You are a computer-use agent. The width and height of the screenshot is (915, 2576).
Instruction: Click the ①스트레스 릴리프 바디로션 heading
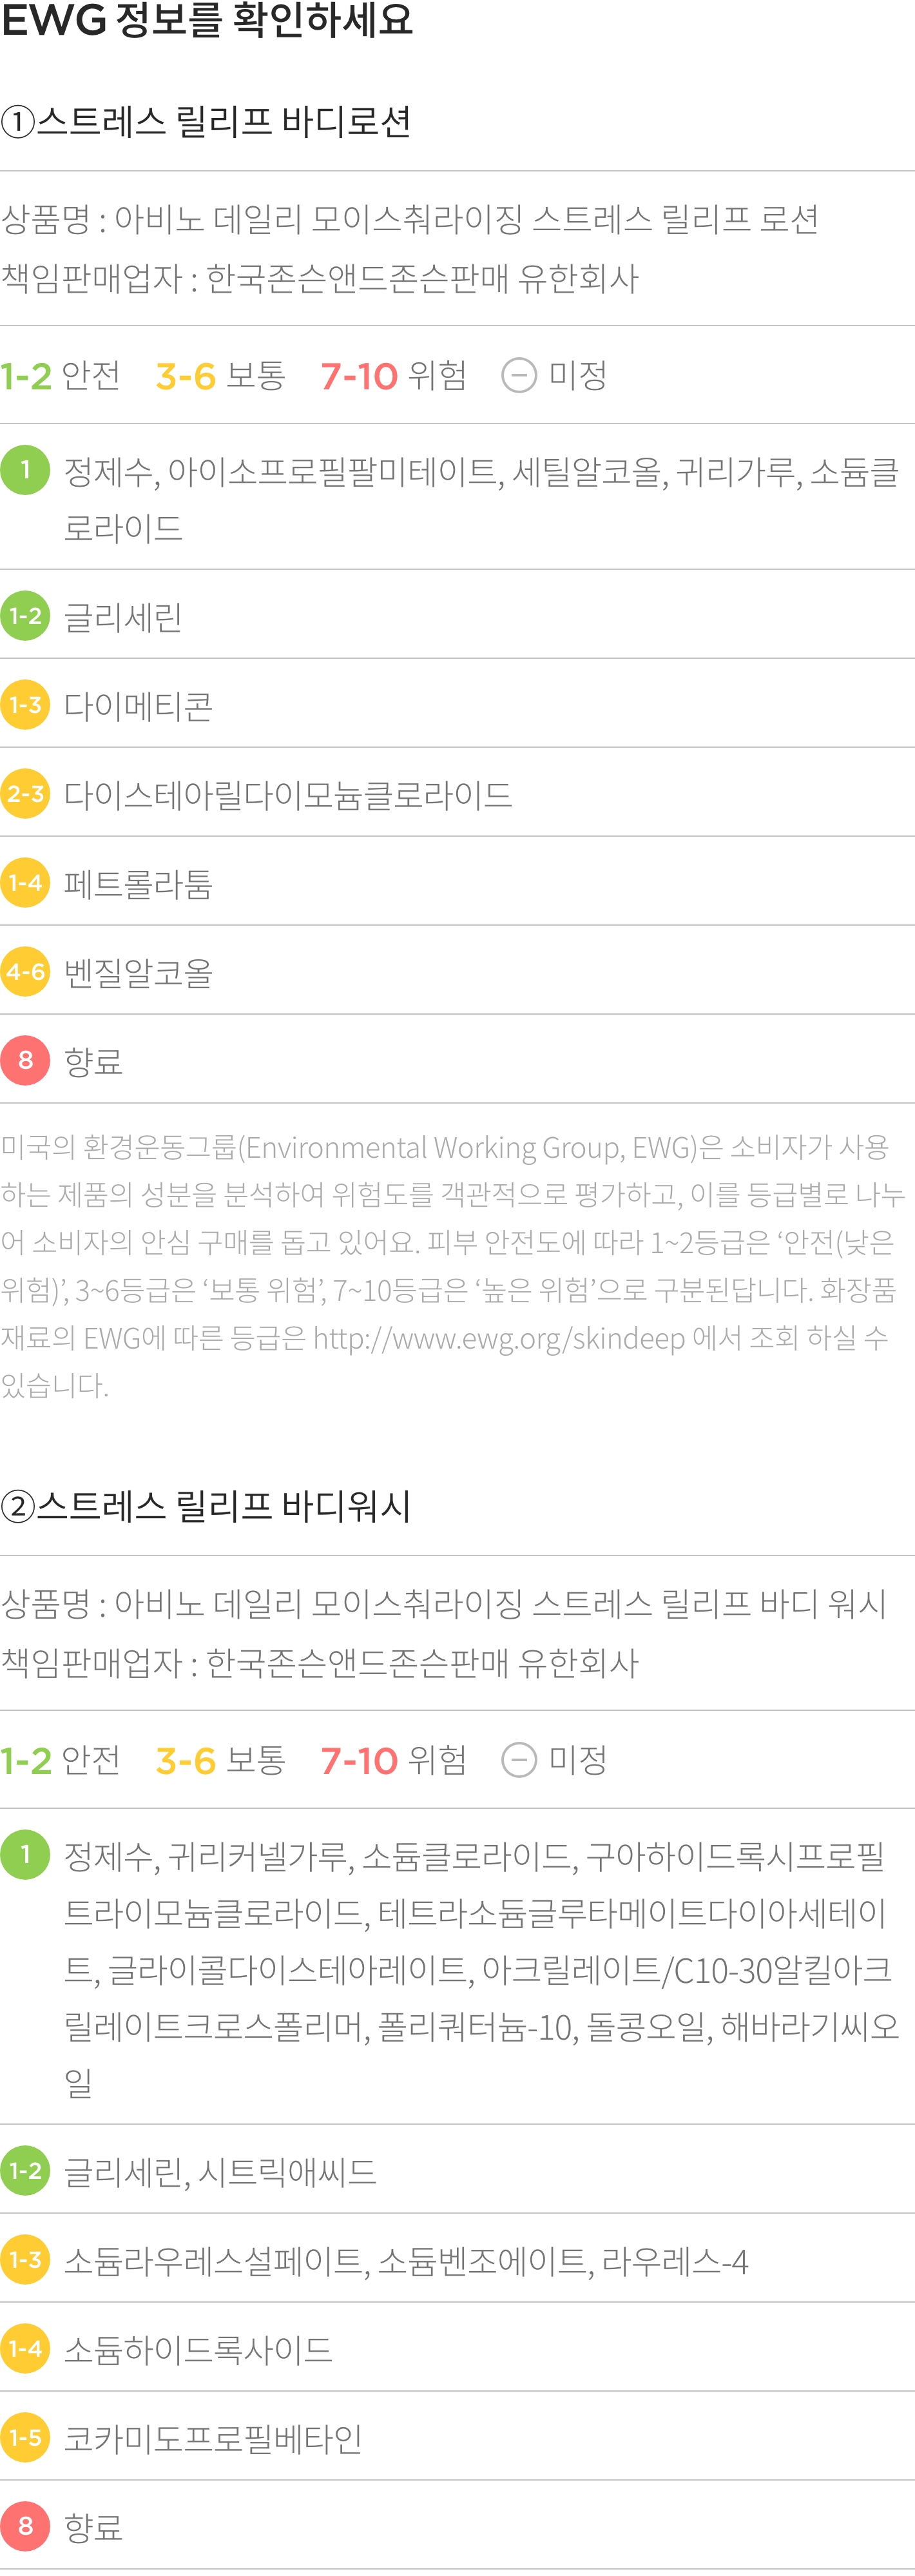[x=206, y=122]
